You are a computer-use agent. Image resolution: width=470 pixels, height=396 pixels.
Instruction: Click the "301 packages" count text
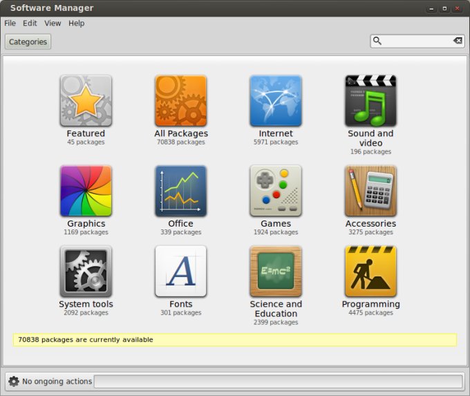click(x=181, y=312)
